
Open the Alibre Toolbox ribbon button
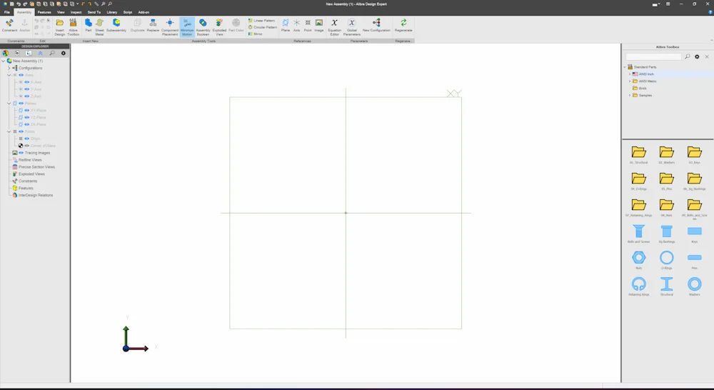click(73, 27)
